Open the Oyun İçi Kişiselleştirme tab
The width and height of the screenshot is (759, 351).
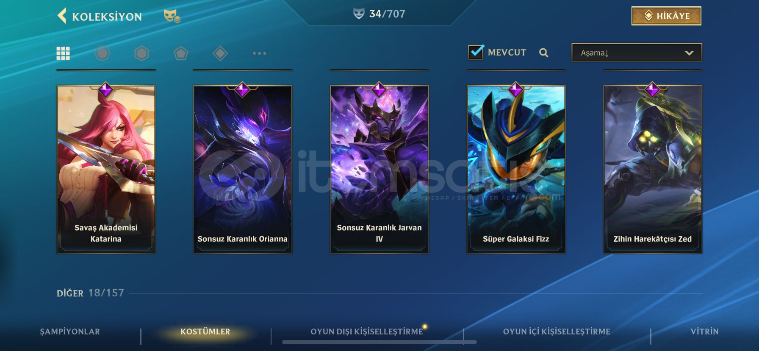[x=557, y=331]
